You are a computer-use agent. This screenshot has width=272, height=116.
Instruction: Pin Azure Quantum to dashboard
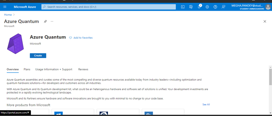(45, 21)
